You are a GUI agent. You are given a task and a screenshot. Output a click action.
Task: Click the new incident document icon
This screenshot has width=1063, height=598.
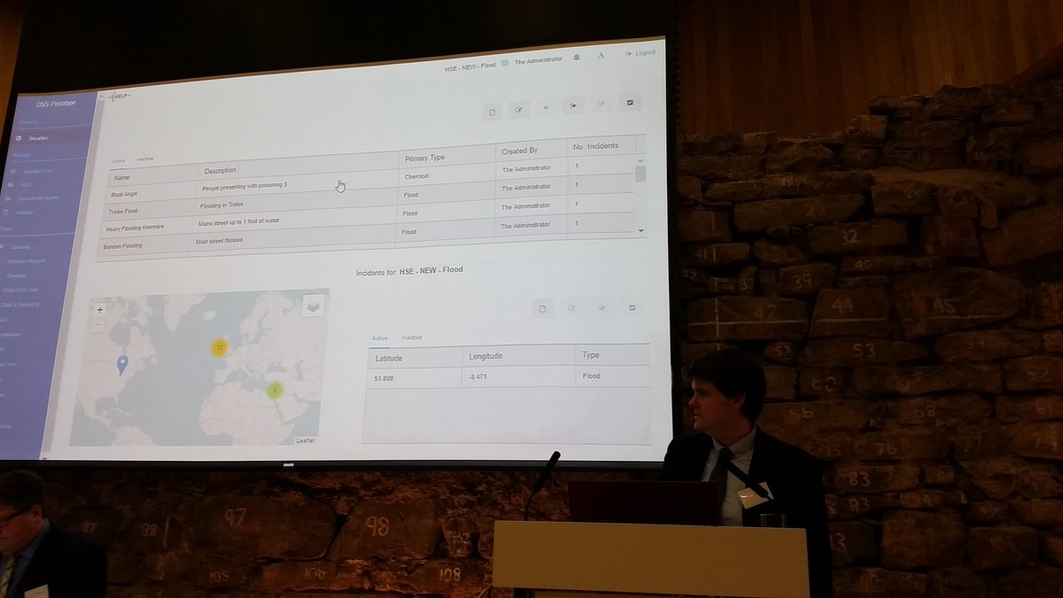click(x=542, y=308)
